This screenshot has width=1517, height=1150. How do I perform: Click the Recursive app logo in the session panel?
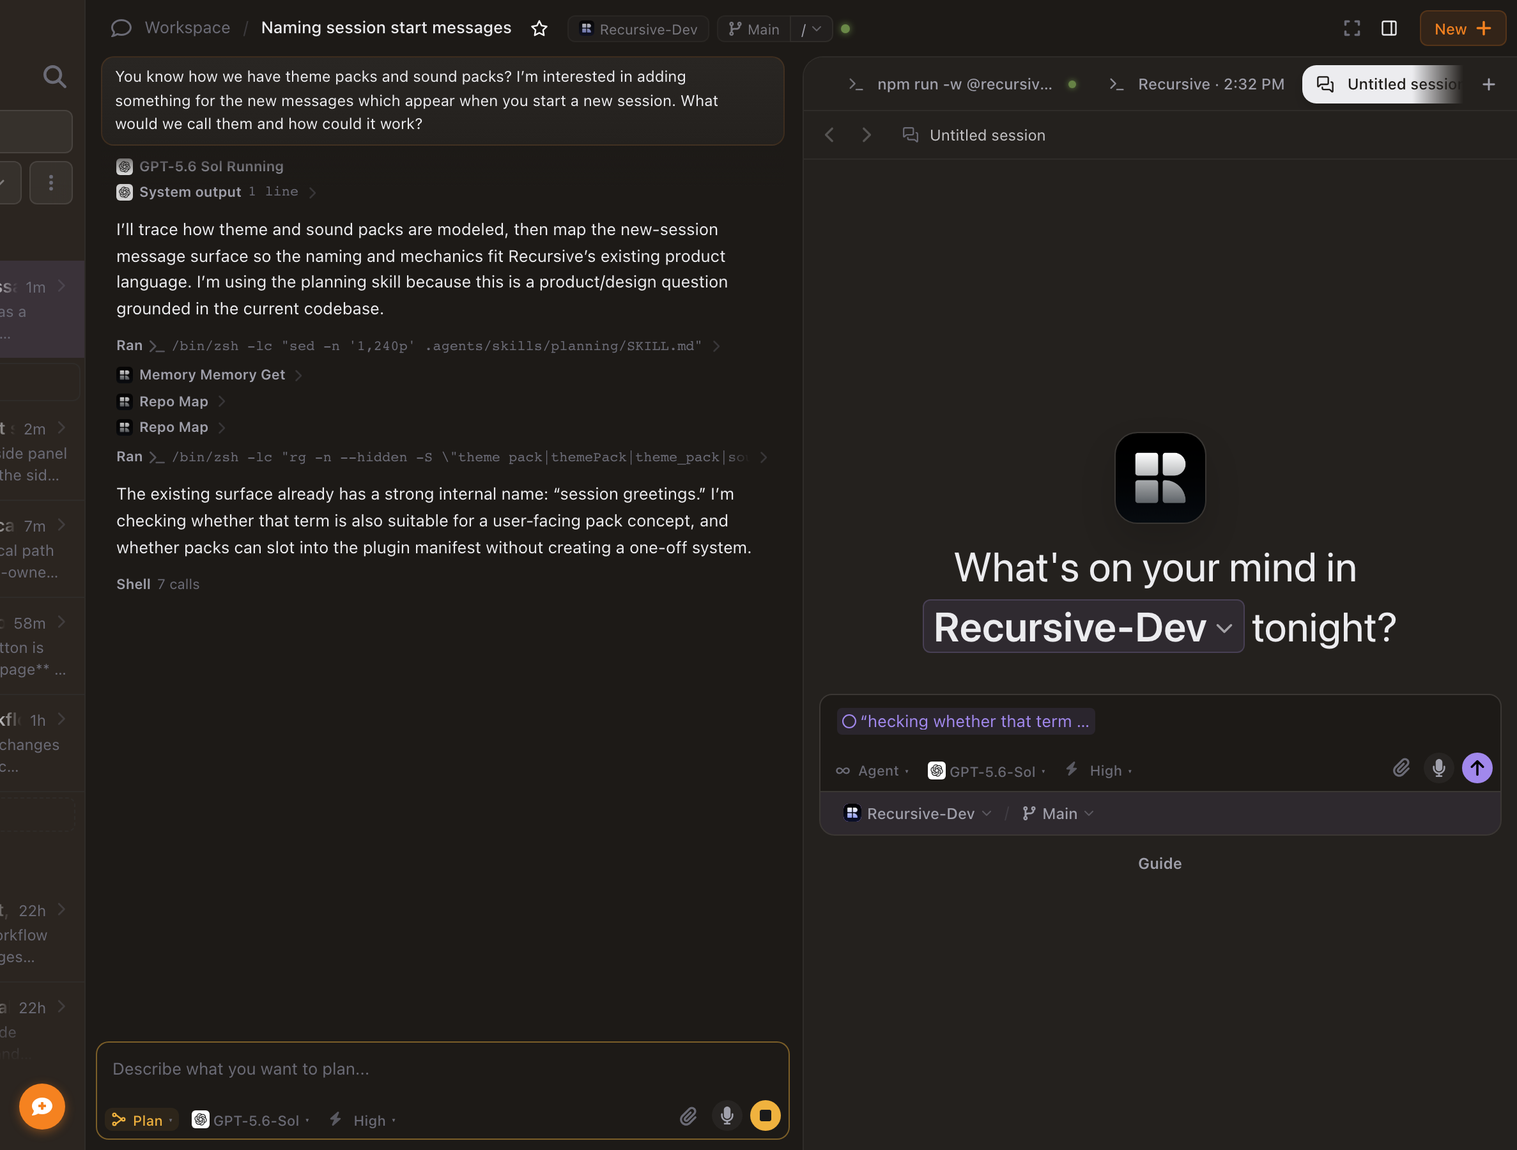pyautogui.click(x=1160, y=478)
